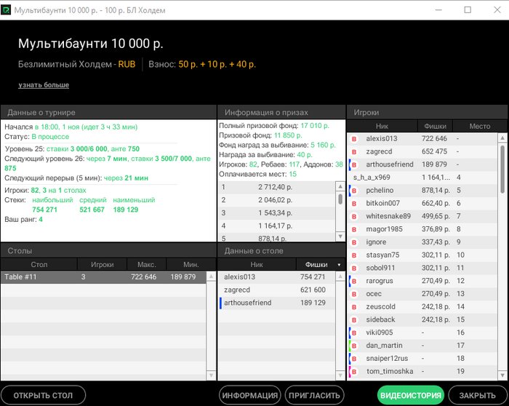Screen dimensions: 509x406
Task: Sort players by Фишки column header in Игроки
Action: (x=435, y=127)
